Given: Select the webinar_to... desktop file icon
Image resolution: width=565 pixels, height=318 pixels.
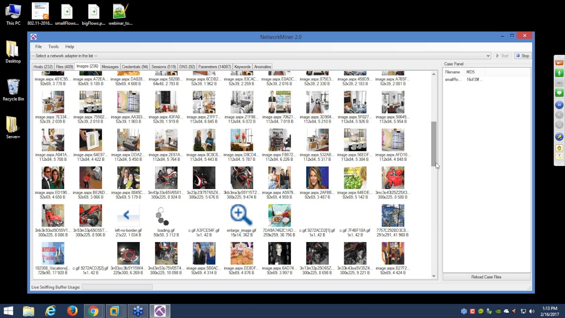Looking at the screenshot, I should click(x=120, y=15).
